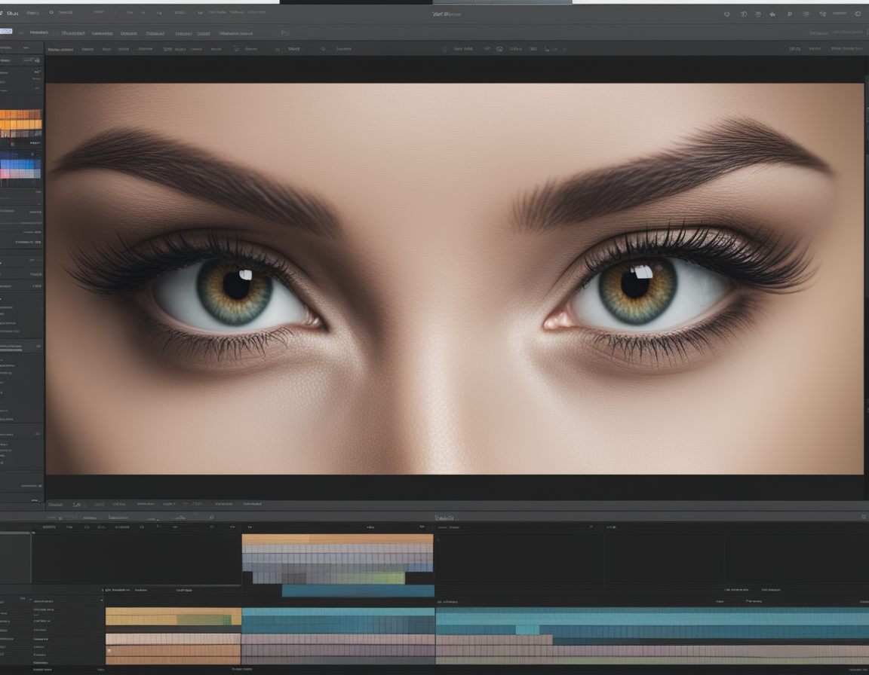Click the sparkle-shaped icon in the top-right icon group

click(772, 14)
